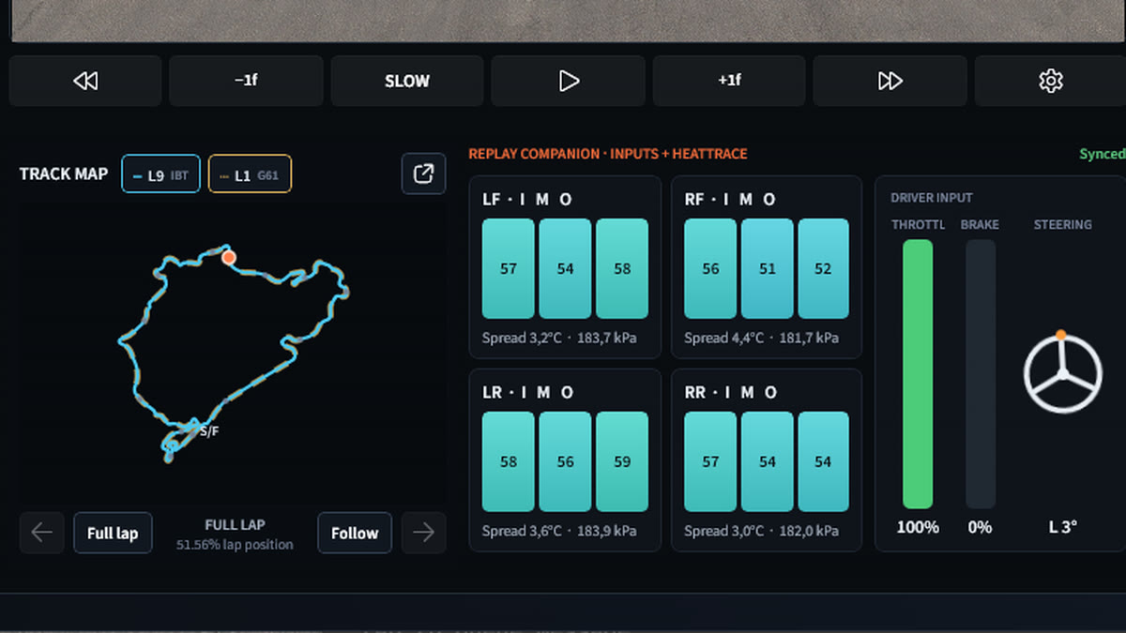This screenshot has width=1126, height=633.
Task: Click the fast-forward playback button
Action: [890, 81]
